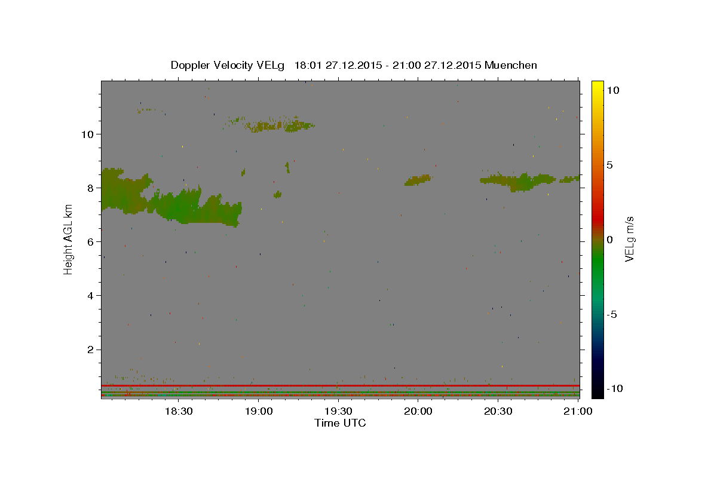Click the colorbar "-5" tick label

click(x=611, y=314)
